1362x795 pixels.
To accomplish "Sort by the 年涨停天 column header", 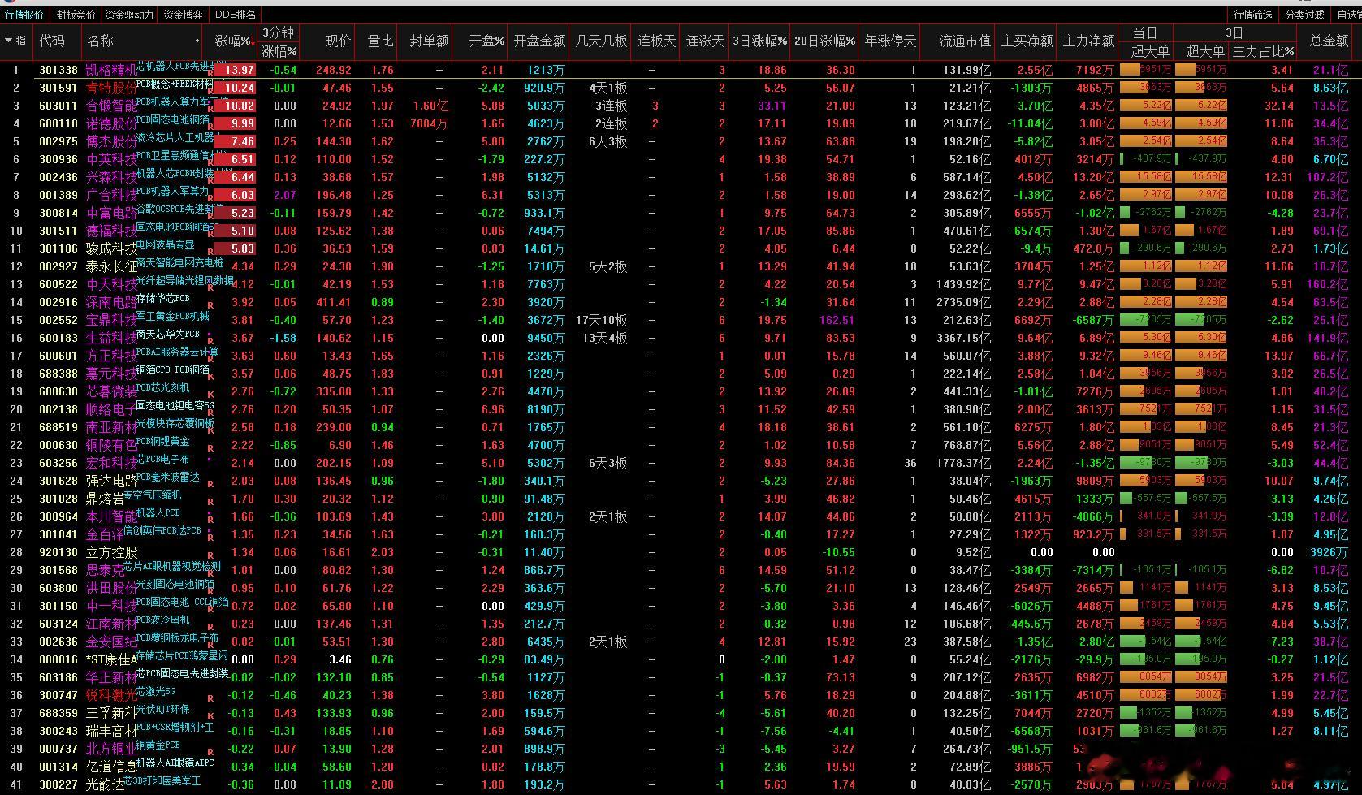I will (891, 41).
